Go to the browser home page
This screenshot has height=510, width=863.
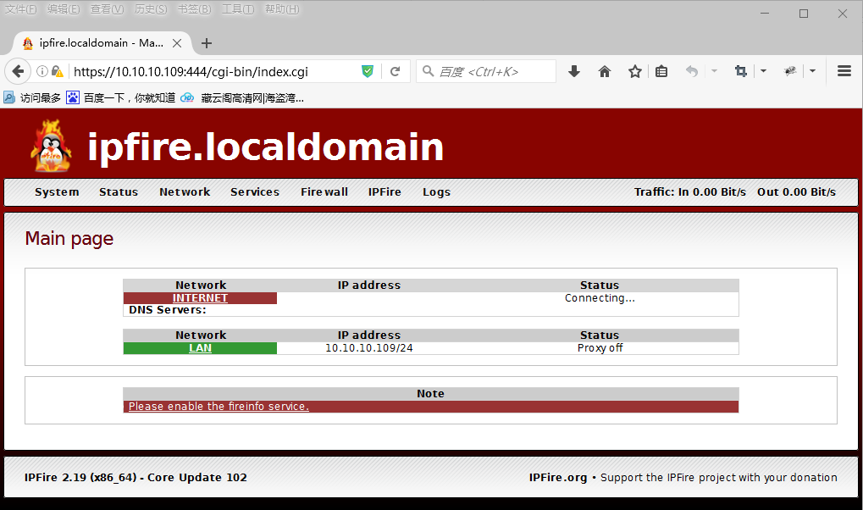click(605, 71)
